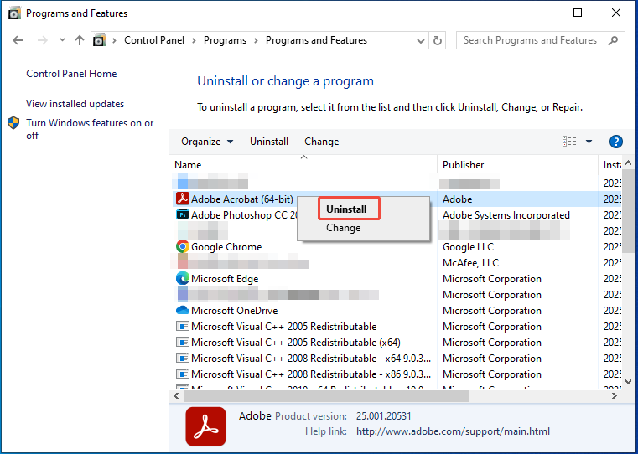Image resolution: width=638 pixels, height=454 pixels.
Task: Click the search magnifier icon
Action: [x=613, y=40]
